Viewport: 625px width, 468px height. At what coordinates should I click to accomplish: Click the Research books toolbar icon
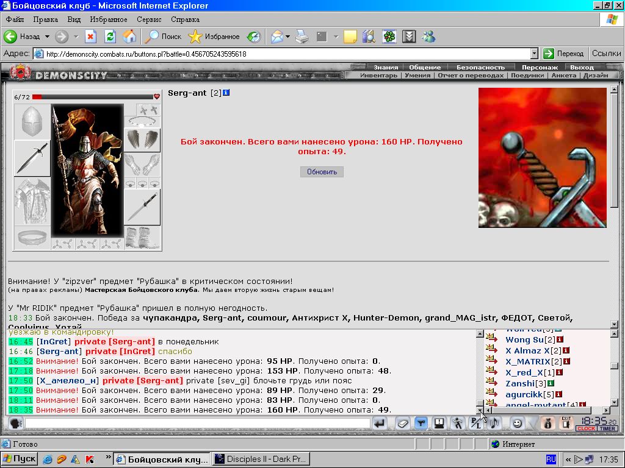point(369,37)
